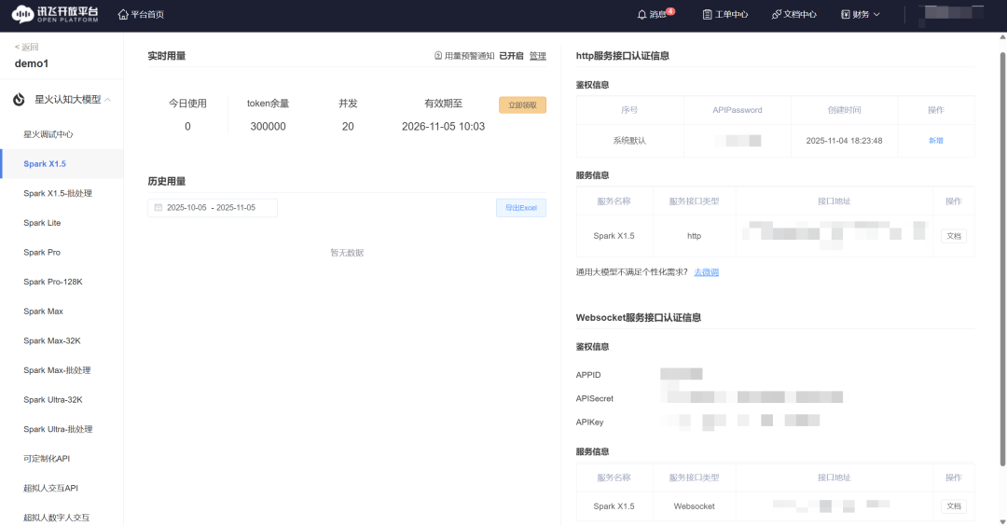Click the user account avatar area

click(951, 14)
